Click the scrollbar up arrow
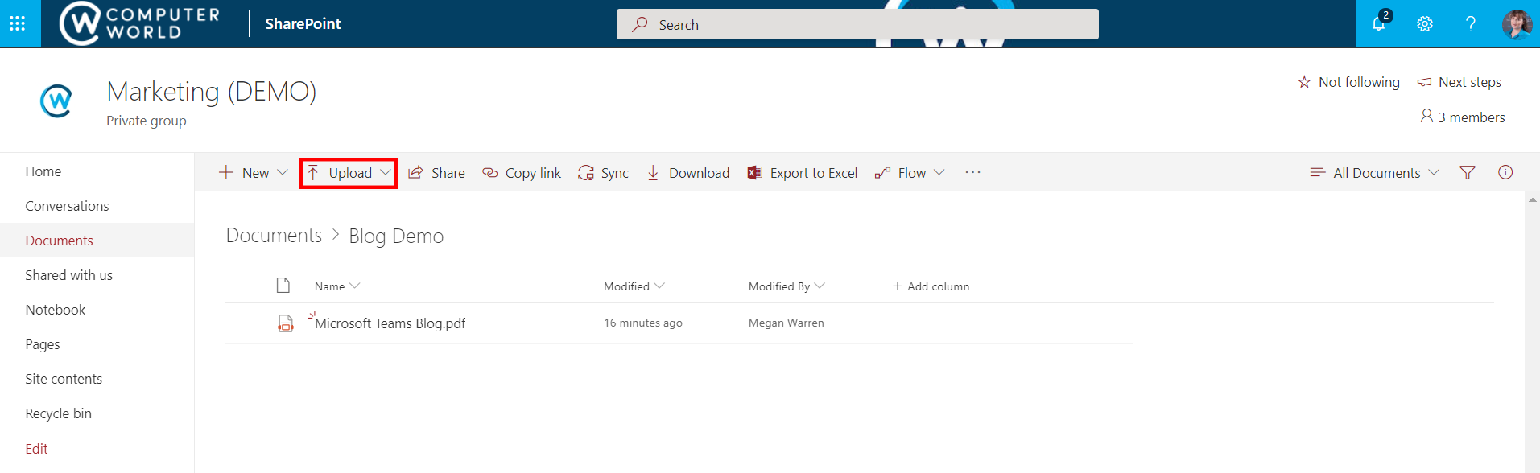The image size is (1540, 473). [1532, 199]
